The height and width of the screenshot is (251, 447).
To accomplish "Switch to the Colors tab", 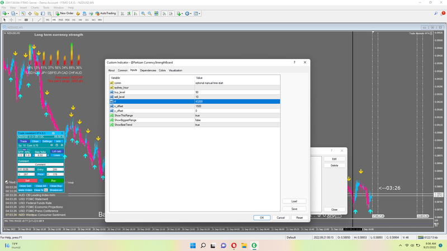I will [x=162, y=70].
